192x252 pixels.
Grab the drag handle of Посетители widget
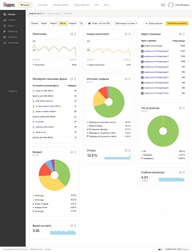pos(75,34)
